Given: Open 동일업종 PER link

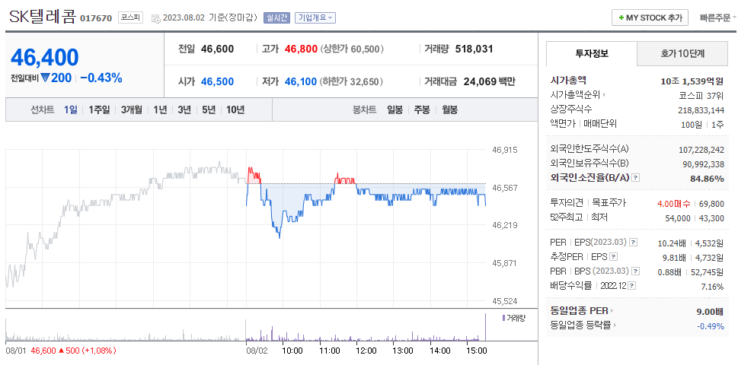Looking at the screenshot, I should [582, 310].
